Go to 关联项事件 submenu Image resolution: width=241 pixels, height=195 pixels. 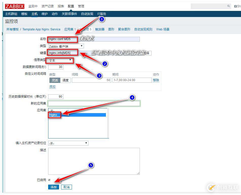[x=69, y=14]
